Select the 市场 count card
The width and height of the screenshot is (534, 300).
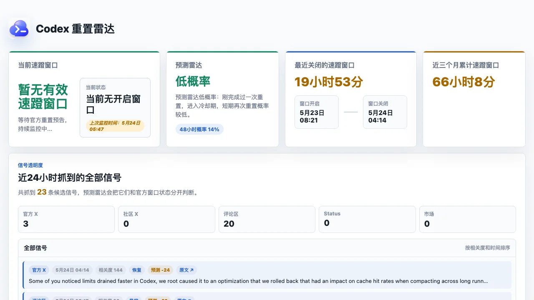click(468, 219)
